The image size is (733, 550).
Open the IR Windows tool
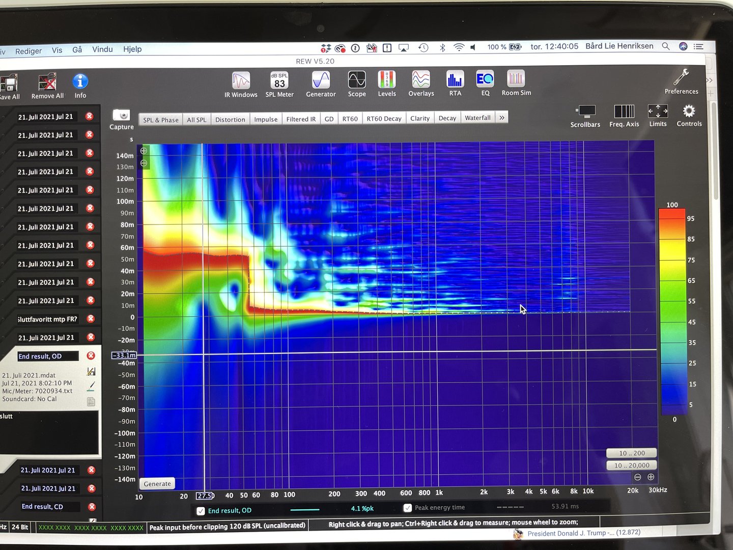pos(241,81)
